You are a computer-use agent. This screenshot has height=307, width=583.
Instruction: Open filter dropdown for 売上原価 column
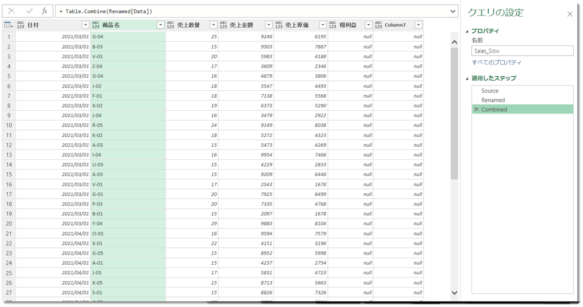click(x=323, y=25)
